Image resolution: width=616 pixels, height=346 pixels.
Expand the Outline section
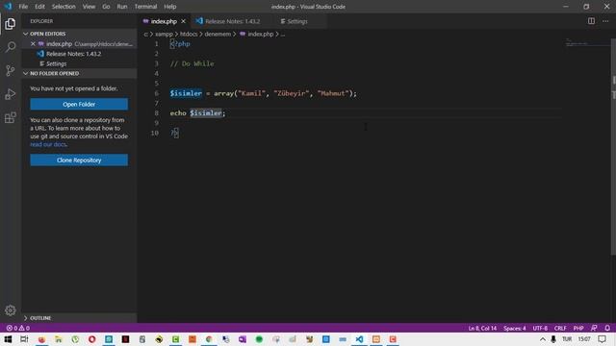79,318
